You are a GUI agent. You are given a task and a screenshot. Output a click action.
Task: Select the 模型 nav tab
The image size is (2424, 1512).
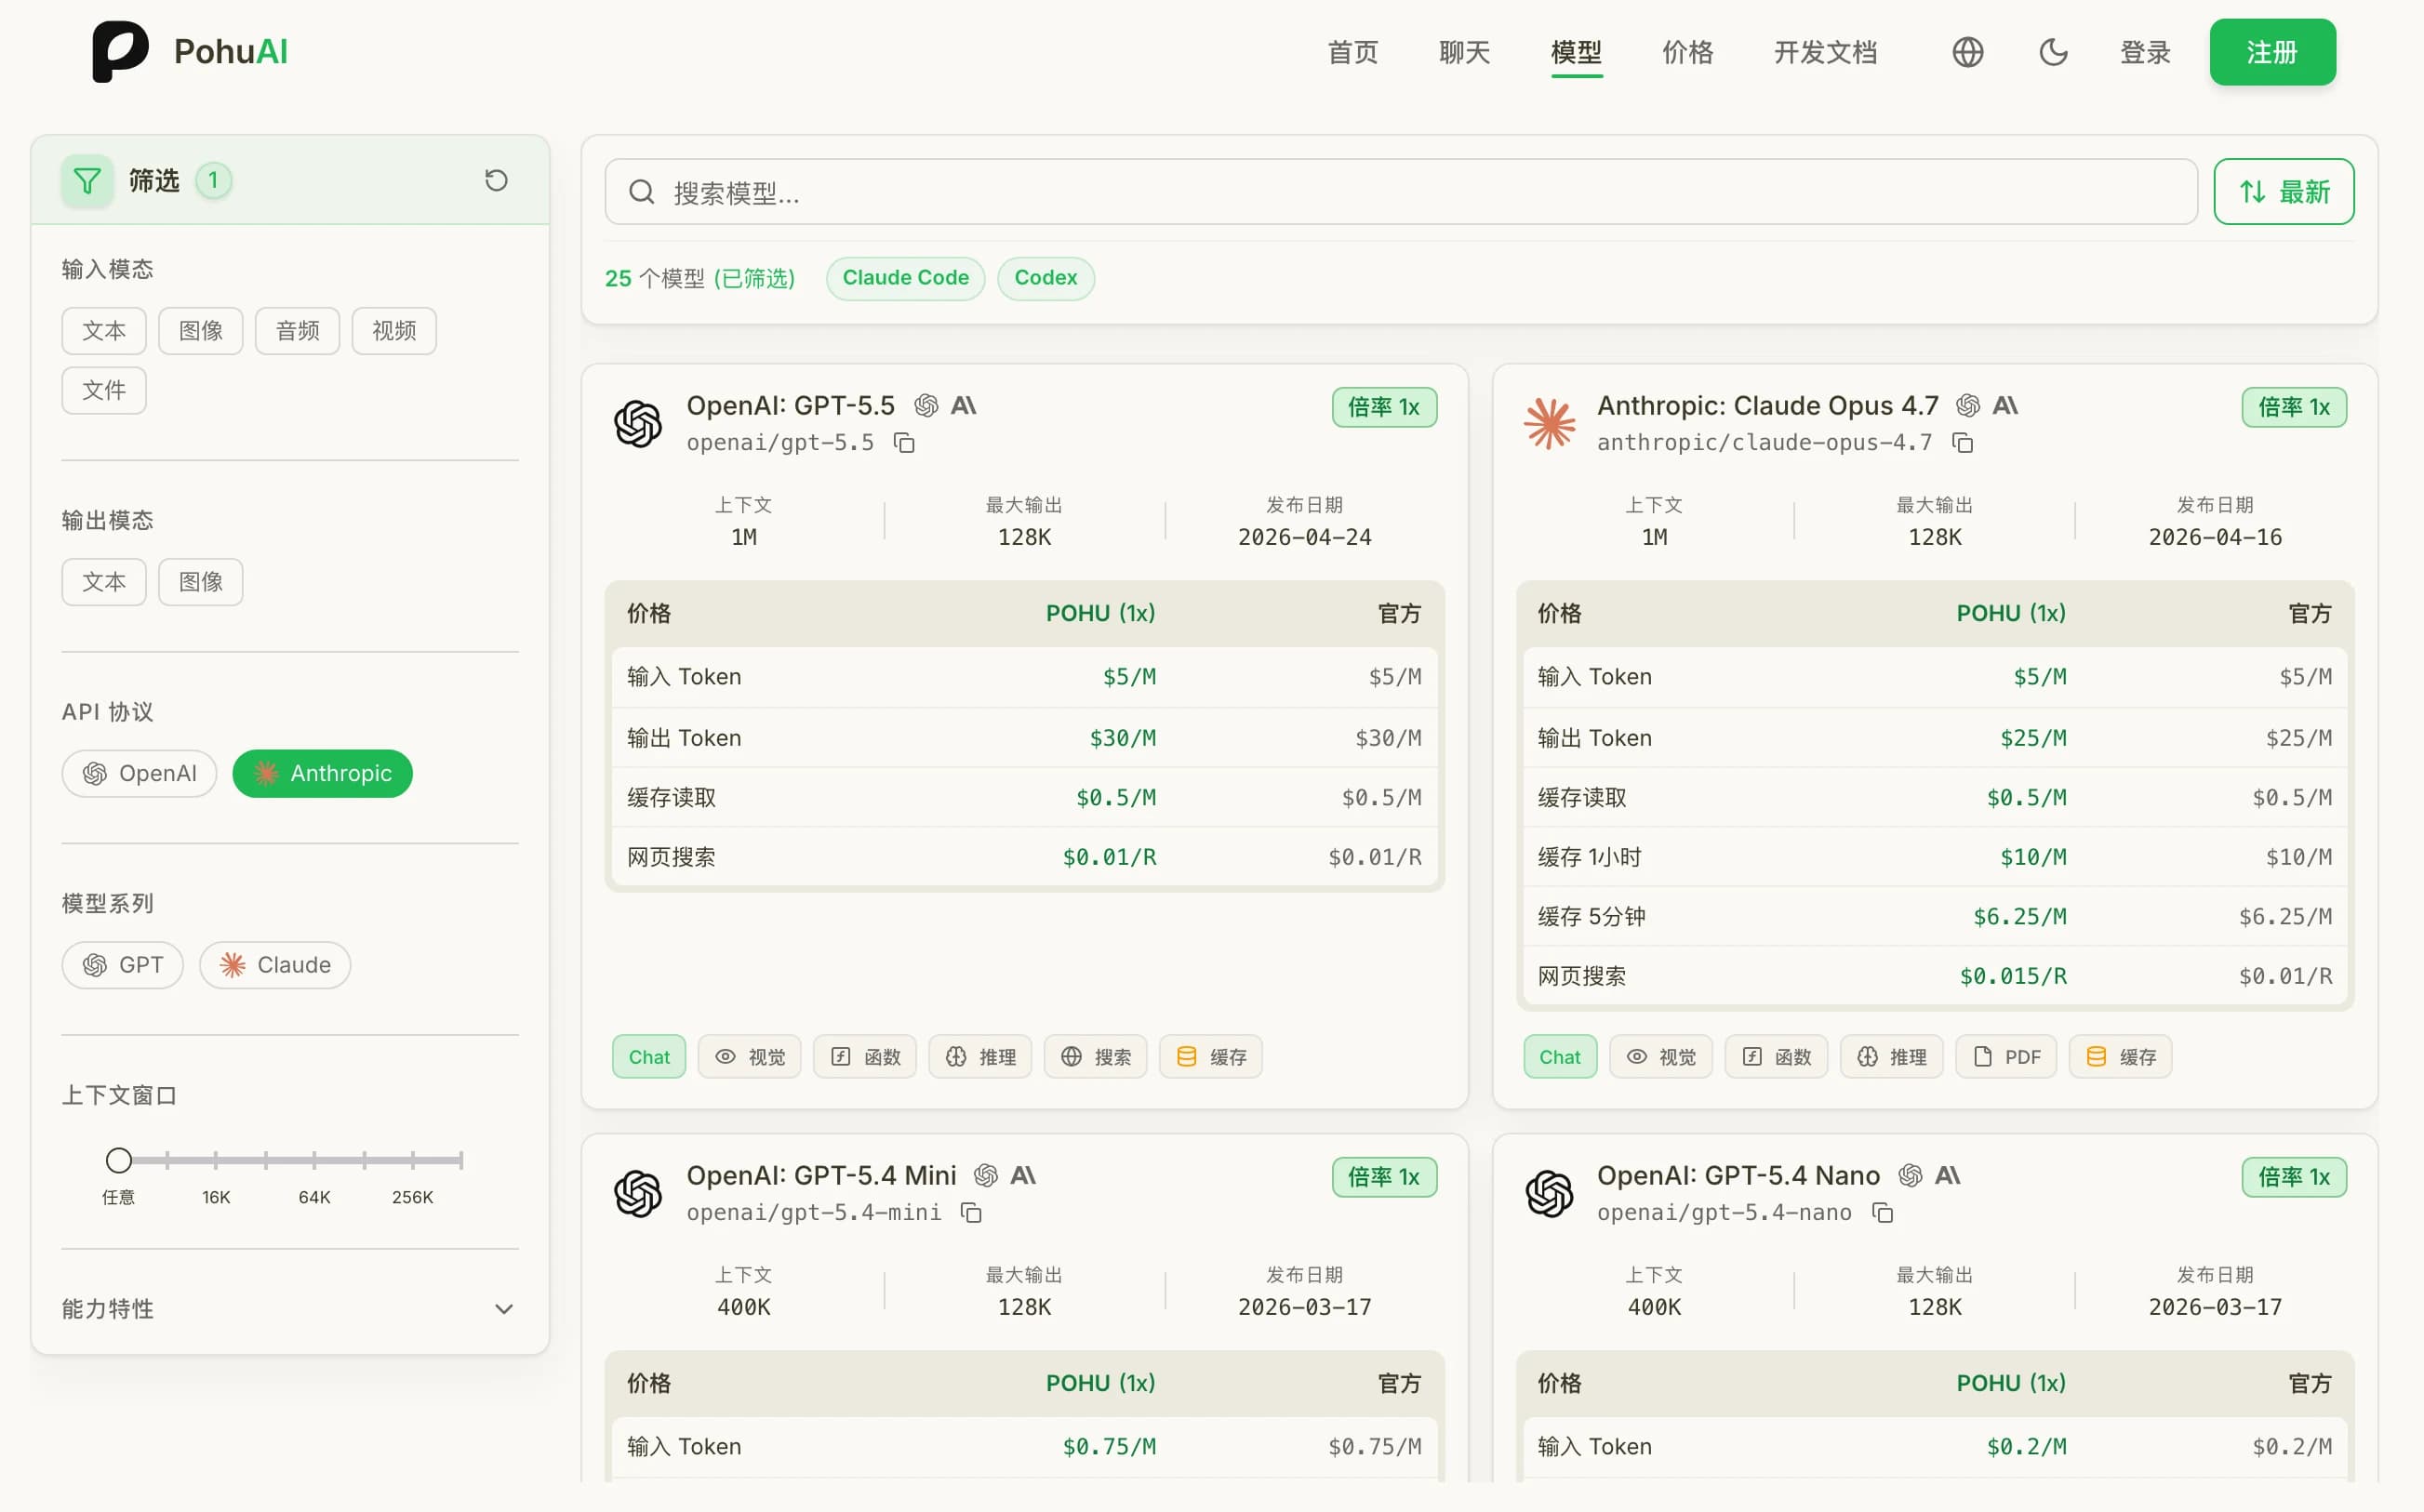1576,52
